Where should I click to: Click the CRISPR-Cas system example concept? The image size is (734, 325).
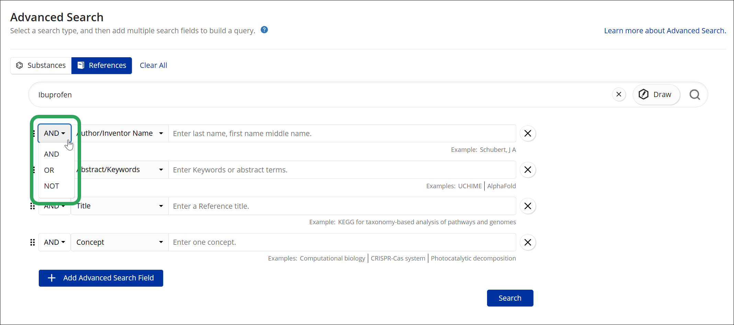click(398, 258)
